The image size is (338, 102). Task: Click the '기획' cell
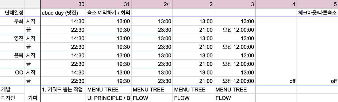coord(33,98)
